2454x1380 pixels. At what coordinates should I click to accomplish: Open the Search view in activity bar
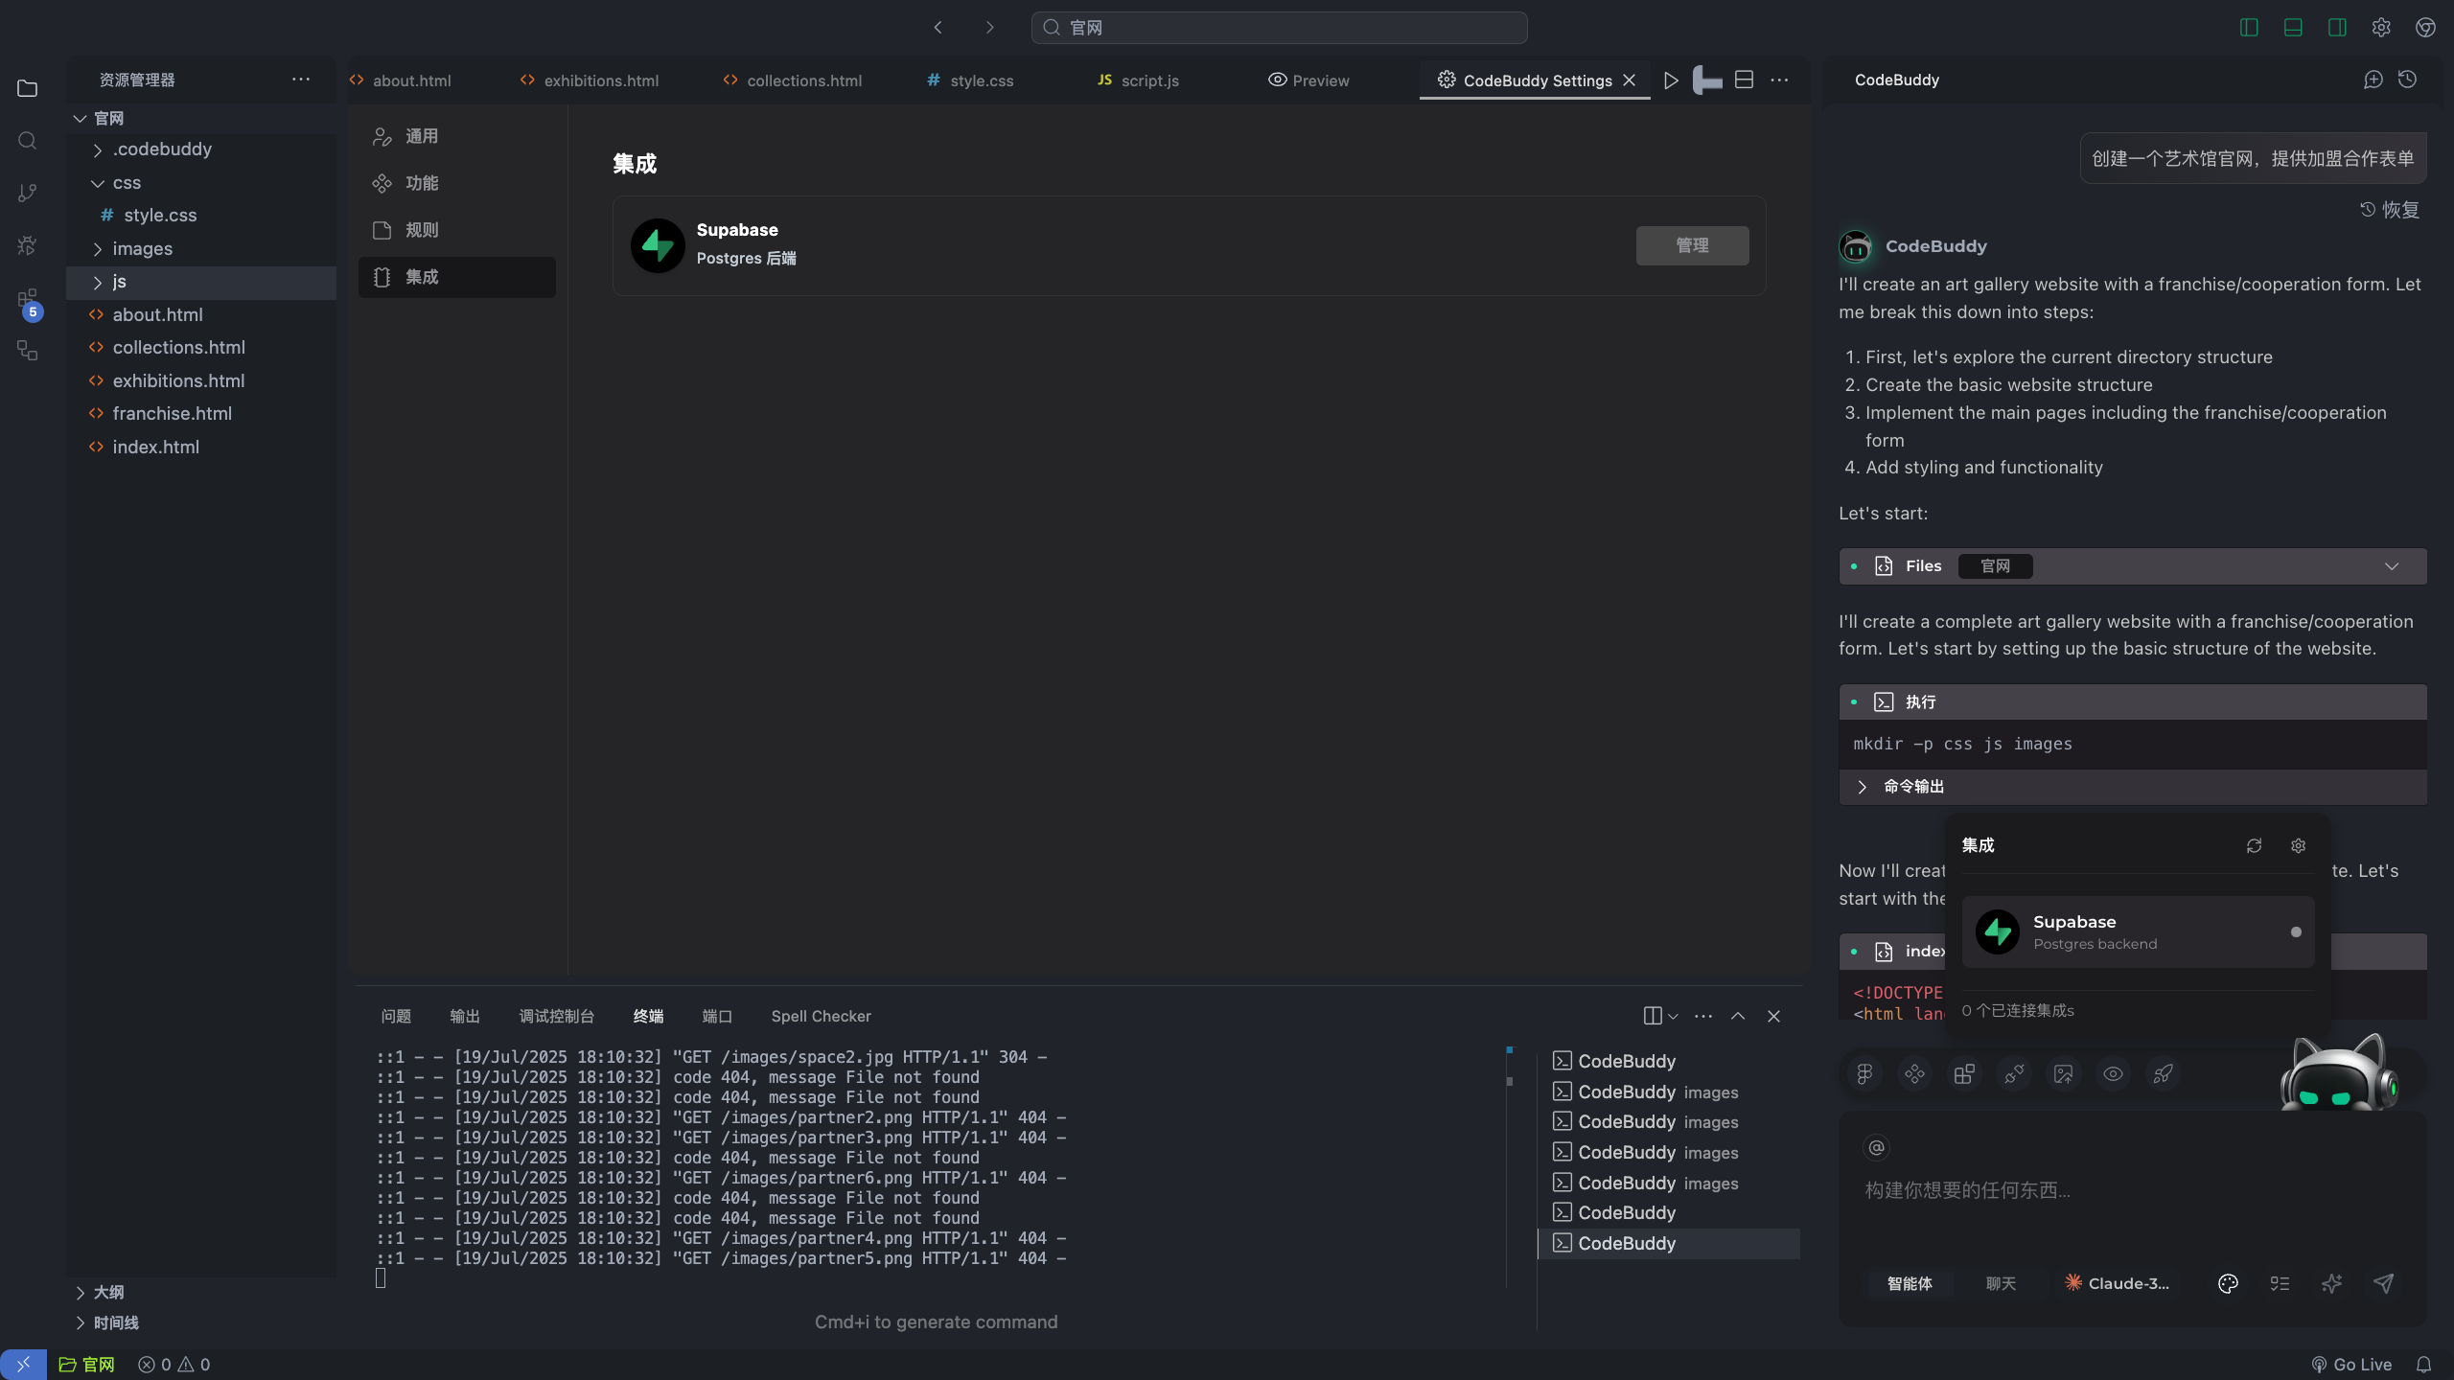pos(27,141)
